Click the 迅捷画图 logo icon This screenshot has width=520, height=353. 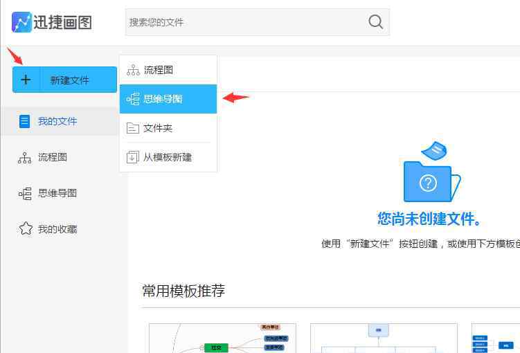coord(21,22)
